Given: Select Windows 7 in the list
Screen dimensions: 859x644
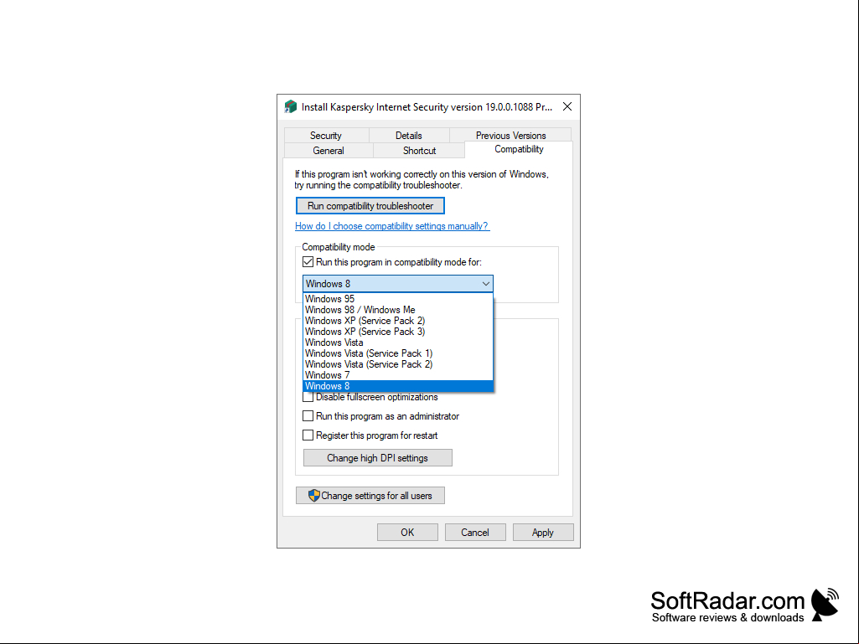Looking at the screenshot, I should point(398,376).
